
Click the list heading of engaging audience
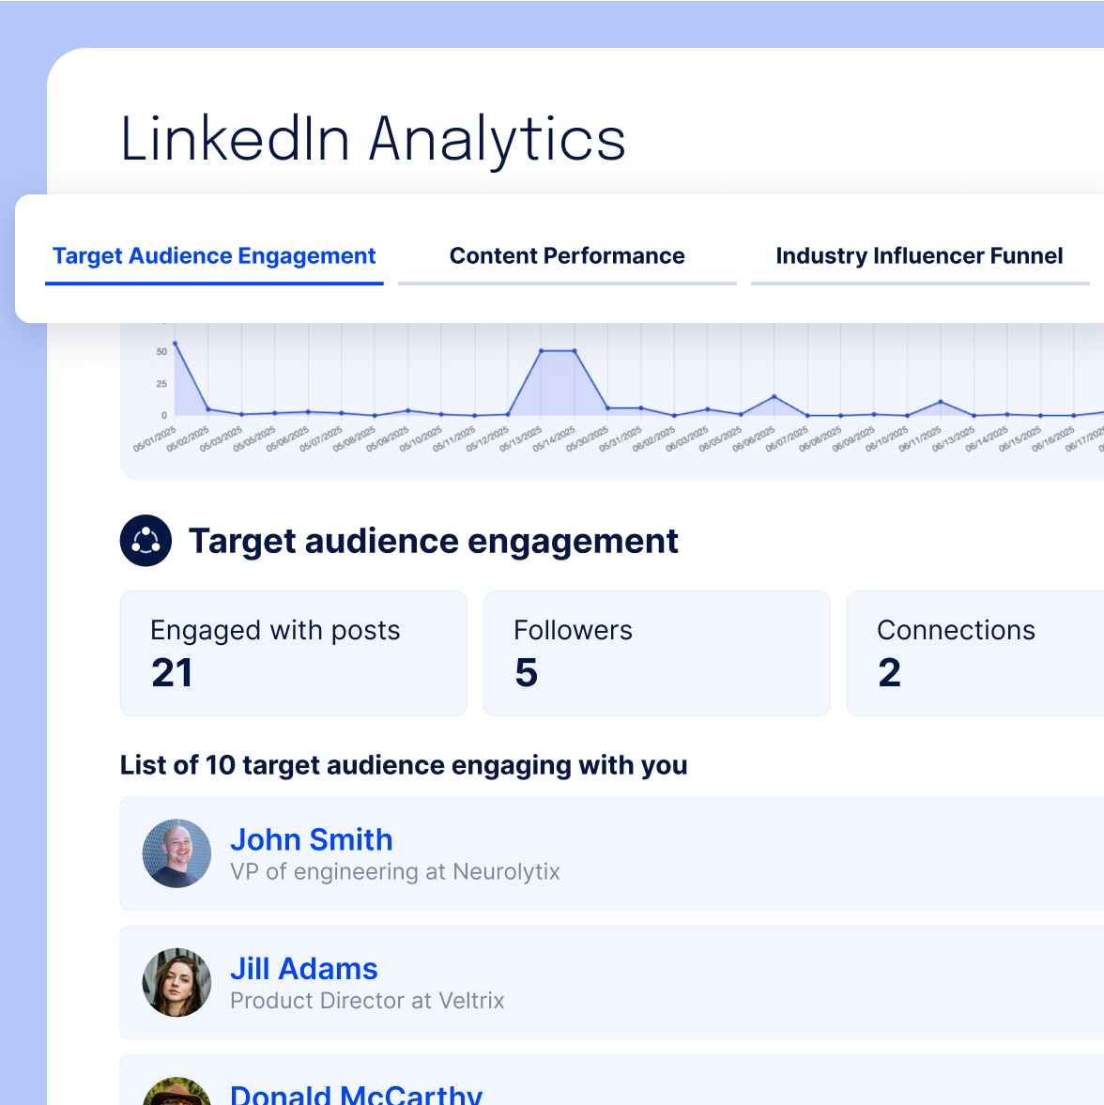click(404, 765)
